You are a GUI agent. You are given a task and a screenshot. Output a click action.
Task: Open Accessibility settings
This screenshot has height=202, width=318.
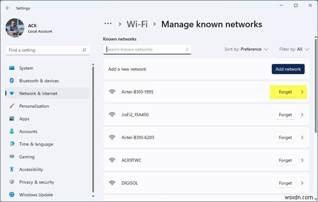coord(31,169)
